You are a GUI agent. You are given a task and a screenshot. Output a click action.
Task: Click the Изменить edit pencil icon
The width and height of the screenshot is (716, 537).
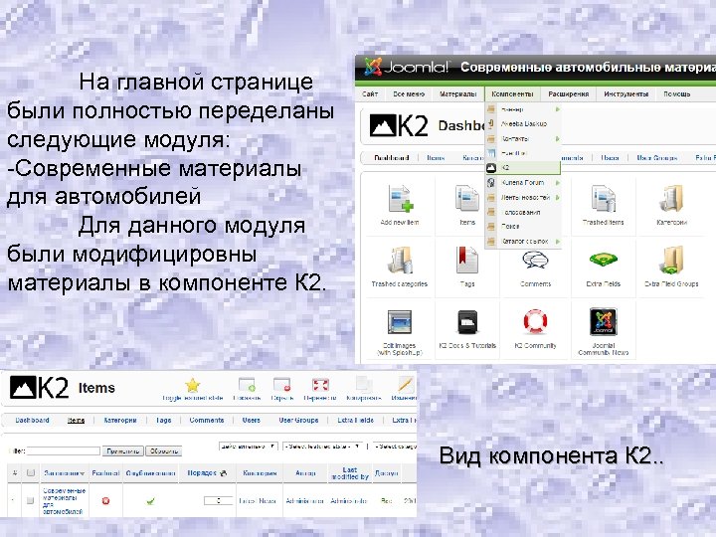pos(405,389)
